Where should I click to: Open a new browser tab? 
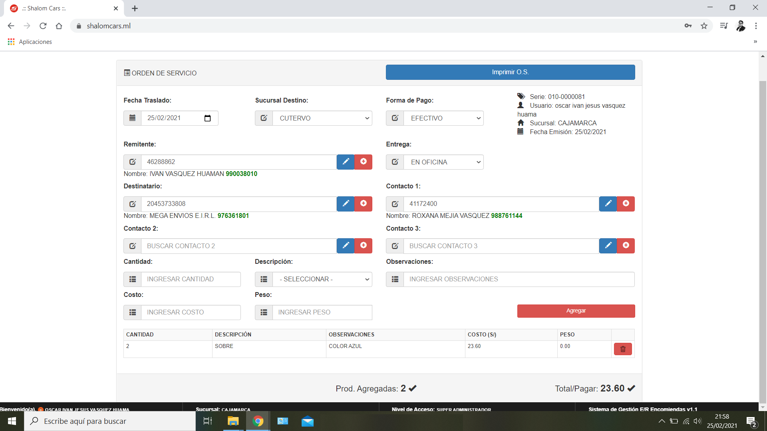click(135, 8)
